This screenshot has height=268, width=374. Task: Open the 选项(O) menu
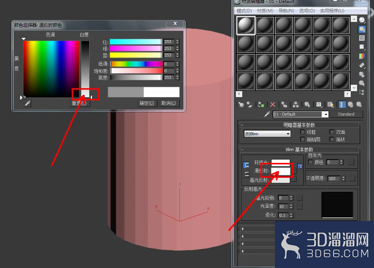pos(307,11)
